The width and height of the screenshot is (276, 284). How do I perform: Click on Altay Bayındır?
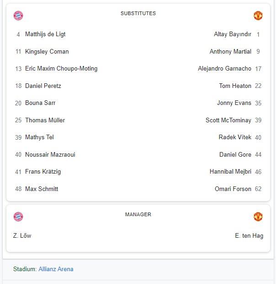(232, 34)
